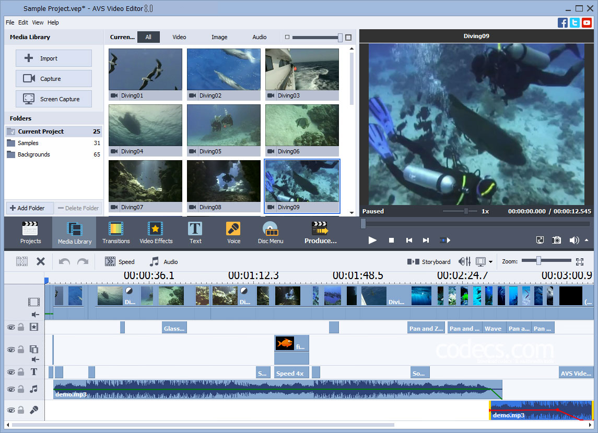This screenshot has height=433, width=598.
Task: Open the Edit menu
Action: click(23, 22)
